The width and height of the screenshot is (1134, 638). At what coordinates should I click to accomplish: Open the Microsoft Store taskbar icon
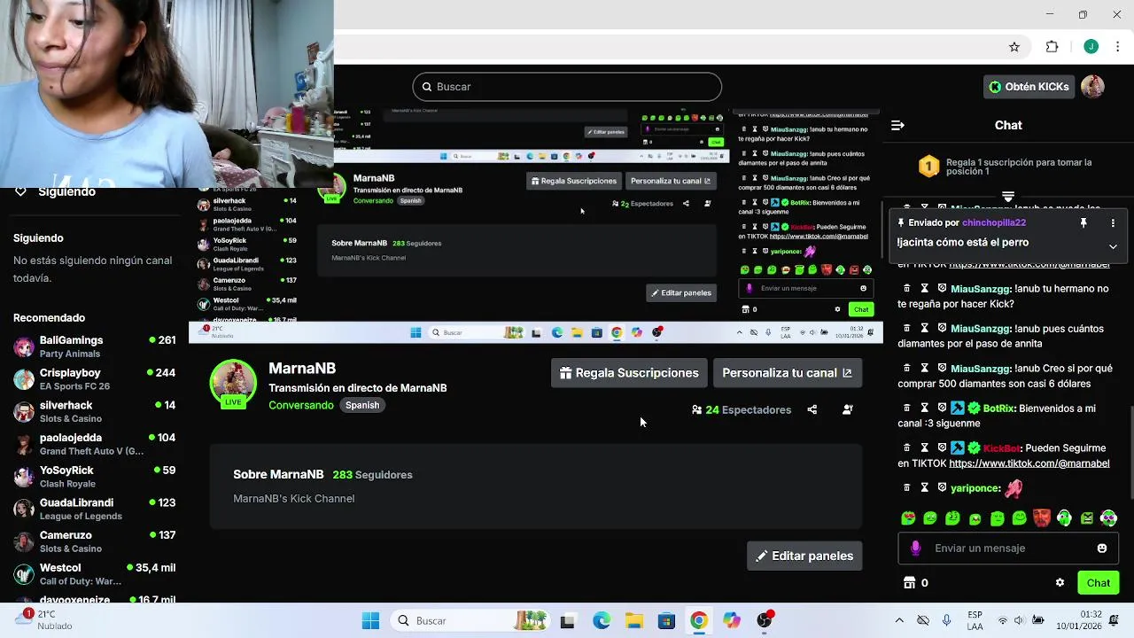(x=666, y=621)
